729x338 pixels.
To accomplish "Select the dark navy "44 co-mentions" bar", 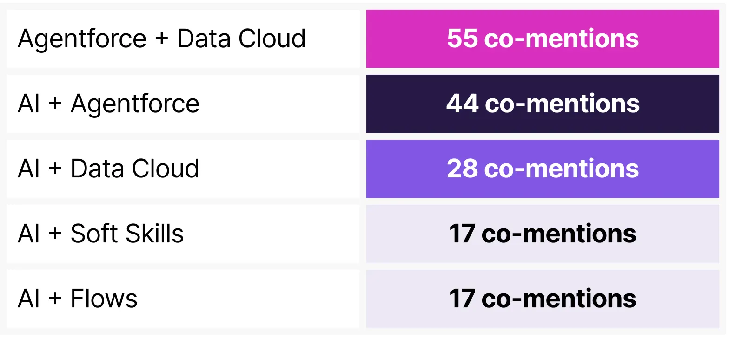I will click(x=543, y=104).
